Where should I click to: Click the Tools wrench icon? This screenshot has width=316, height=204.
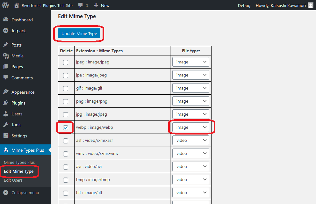[6, 125]
